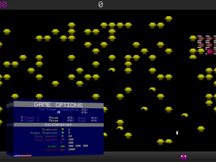This screenshot has width=216, height=162.
Task: Click the SCORING header bar
Action: click(58, 125)
